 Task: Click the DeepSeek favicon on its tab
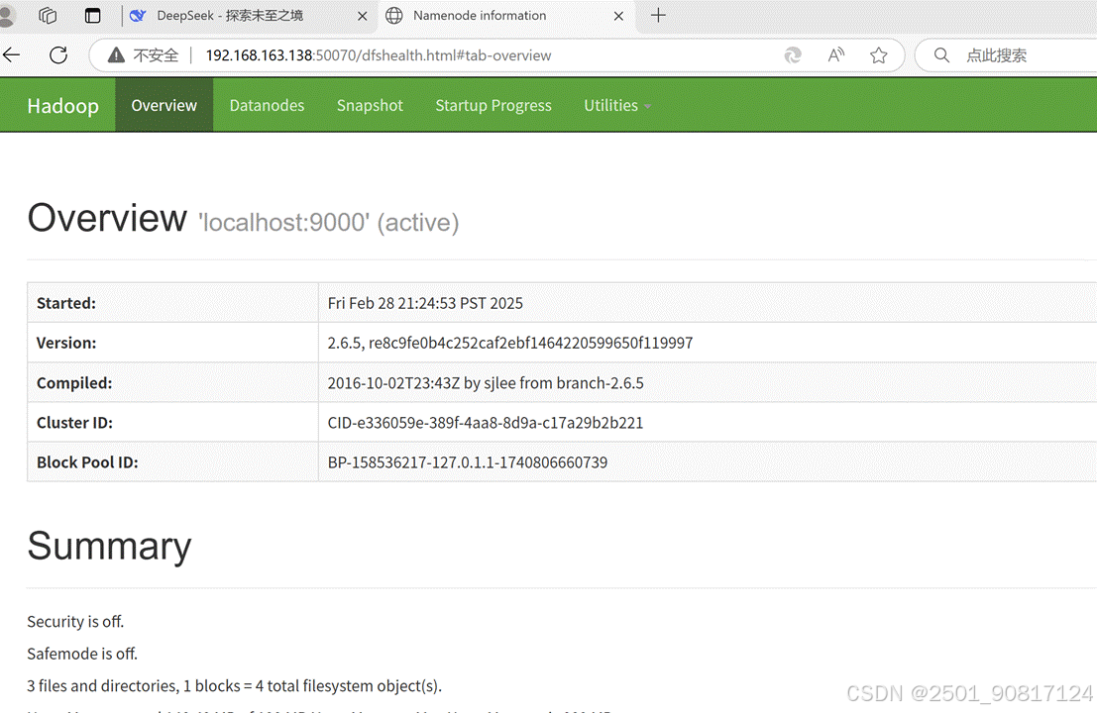[138, 15]
